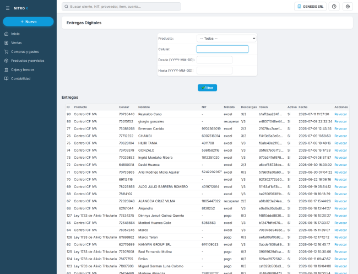The height and width of the screenshot is (274, 358).
Task: Click the Ventas sidebar icon
Action: [x=7, y=43]
